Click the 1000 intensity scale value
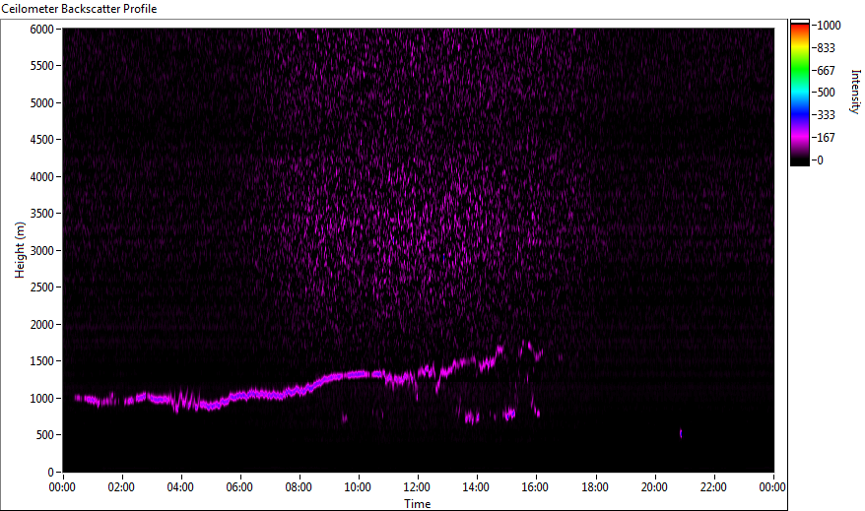865x511 pixels. click(x=830, y=26)
